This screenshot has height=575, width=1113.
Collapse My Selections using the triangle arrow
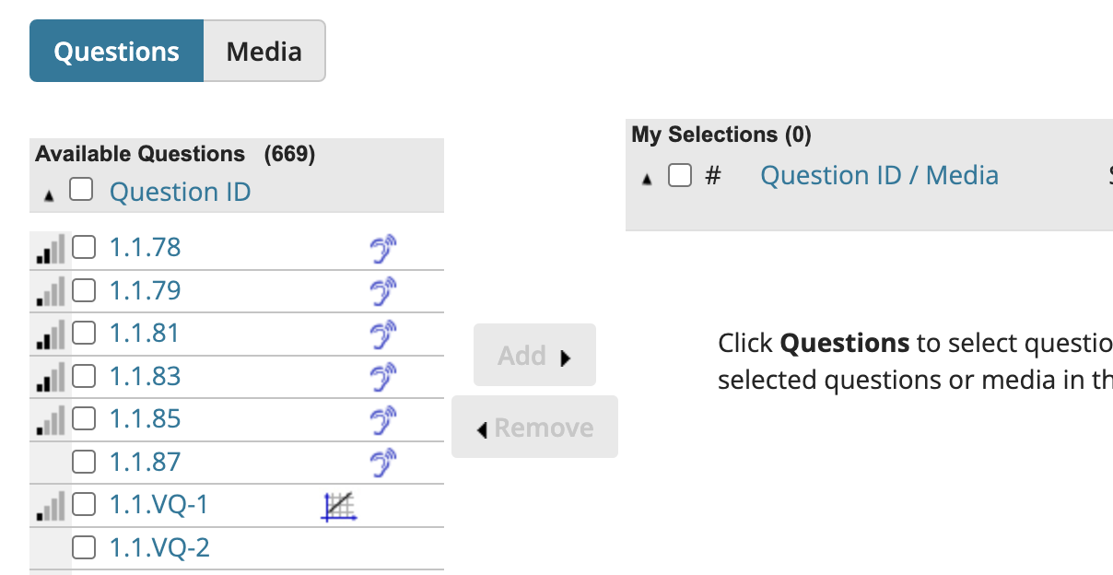[647, 179]
